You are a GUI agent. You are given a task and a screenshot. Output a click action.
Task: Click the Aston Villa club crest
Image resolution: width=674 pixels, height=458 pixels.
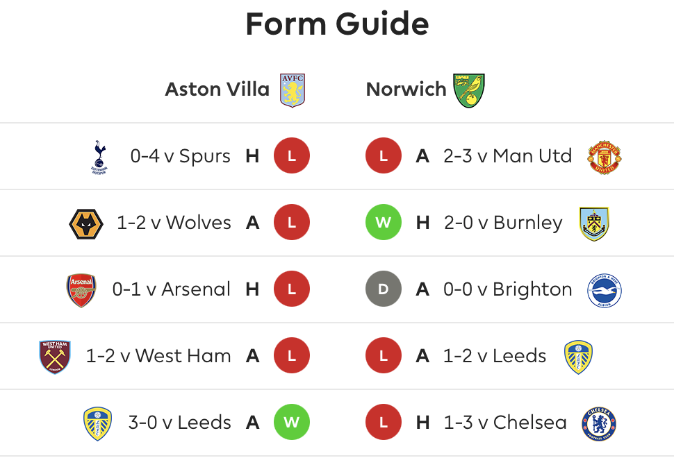tap(293, 90)
